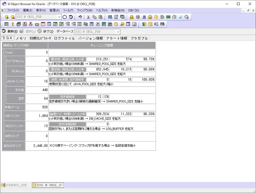Click the 総SGAサイズ value 2,448.00
The image size is (256, 193).
[37, 146]
